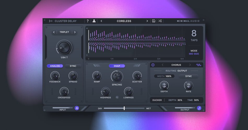This screenshot has width=248, height=130.
Task: Click the SPREAD knob
Action: (73, 76)
